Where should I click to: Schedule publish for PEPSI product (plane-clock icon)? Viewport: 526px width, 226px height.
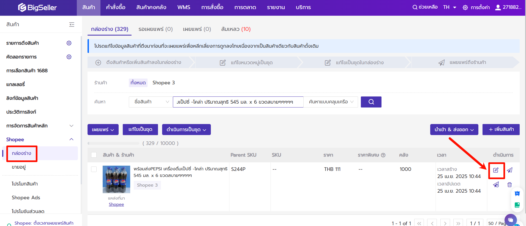[x=496, y=185]
